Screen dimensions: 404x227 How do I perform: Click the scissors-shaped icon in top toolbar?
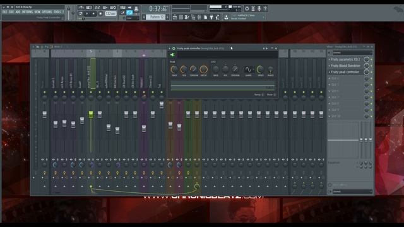click(x=253, y=8)
